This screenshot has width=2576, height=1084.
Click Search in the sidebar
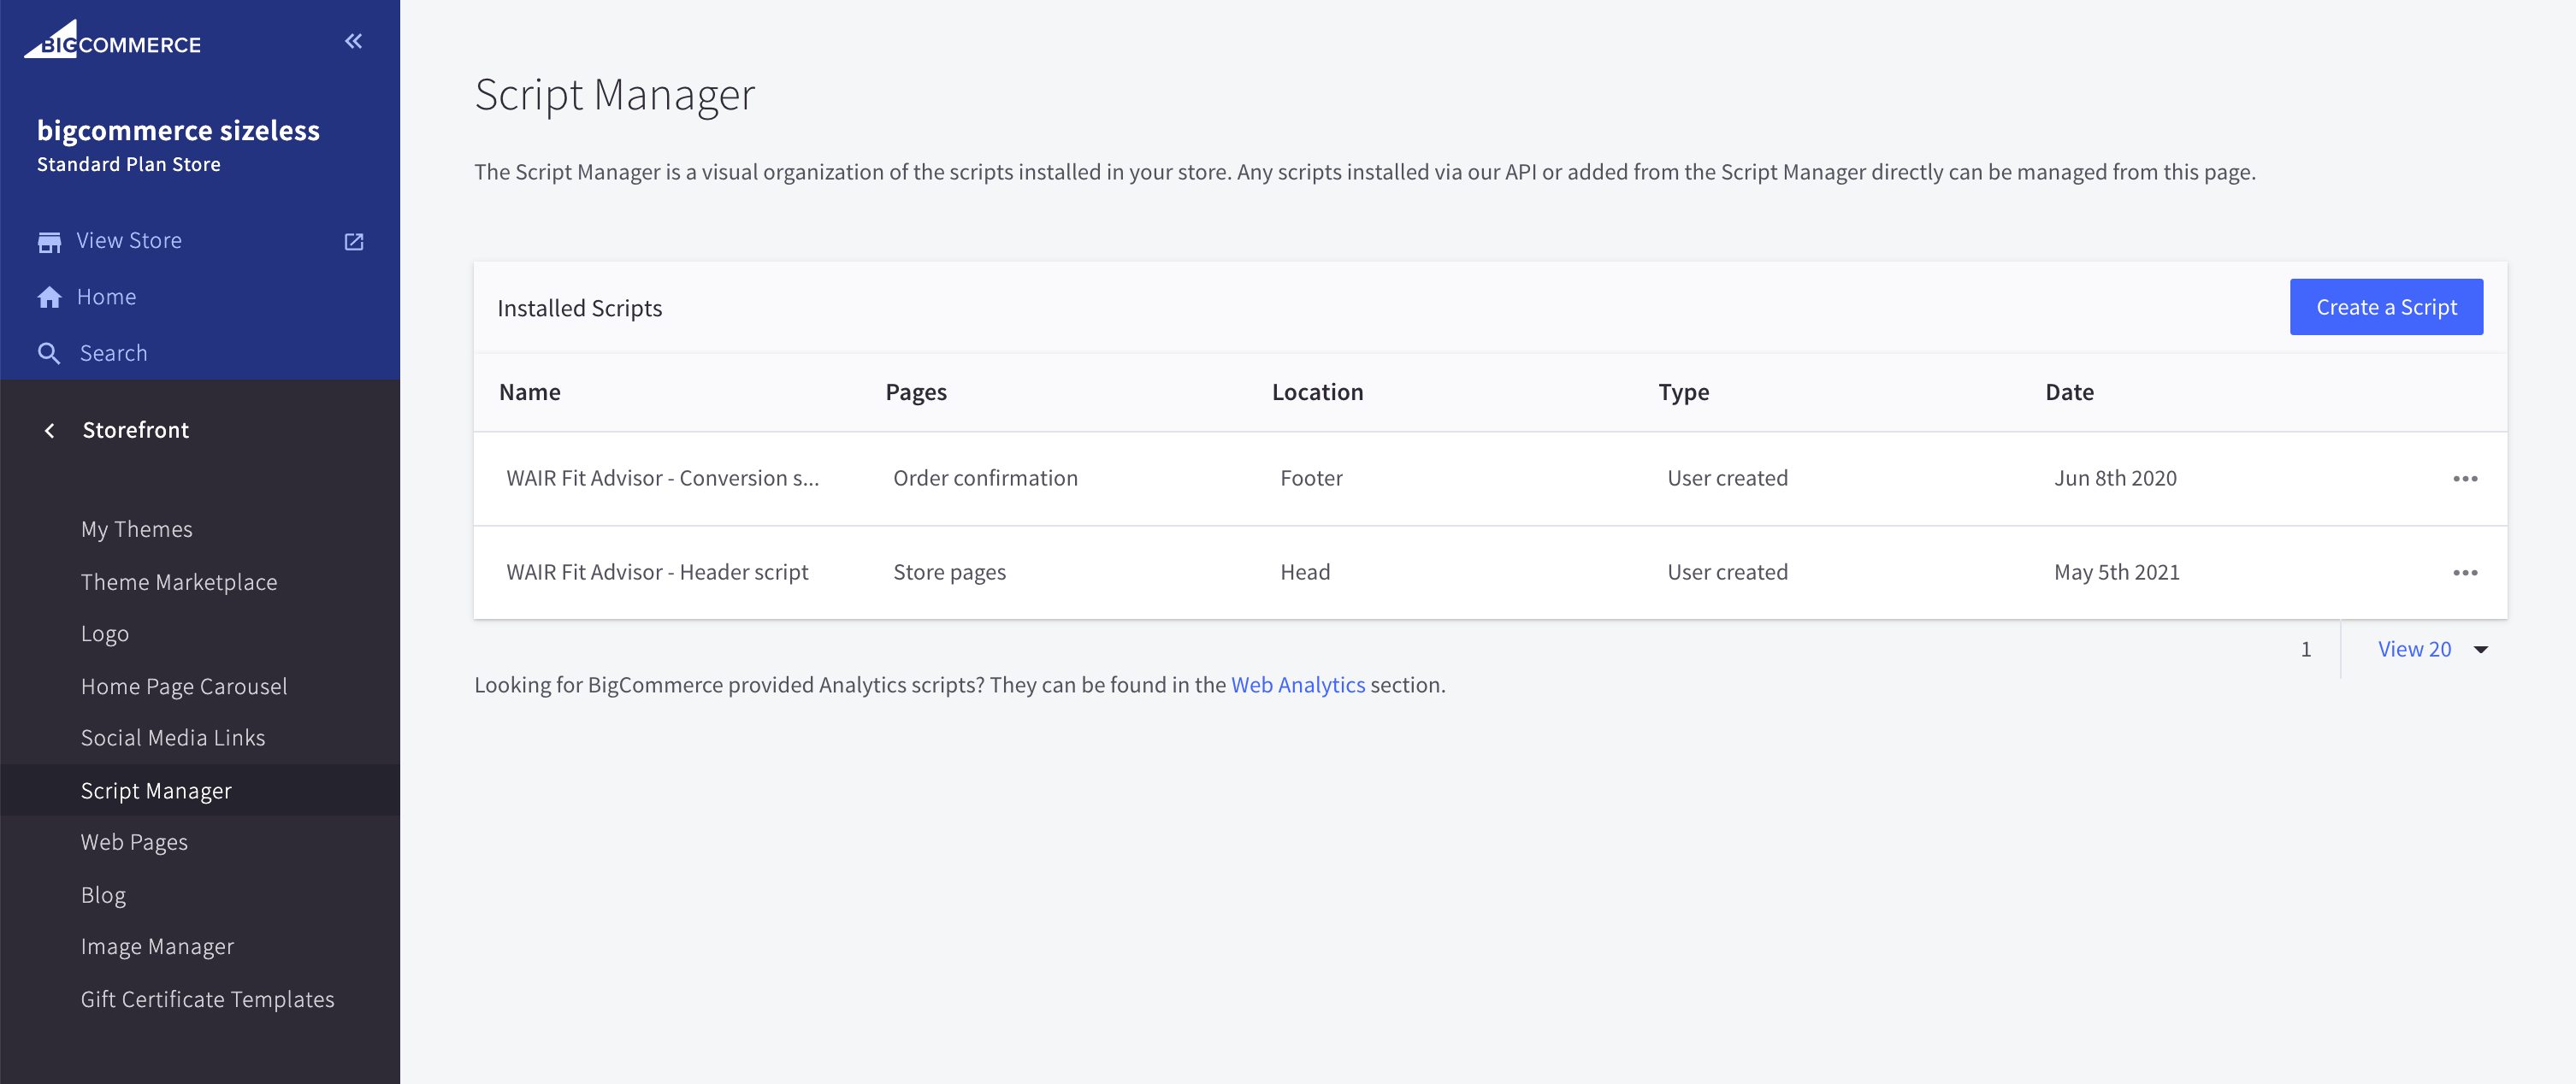(113, 353)
